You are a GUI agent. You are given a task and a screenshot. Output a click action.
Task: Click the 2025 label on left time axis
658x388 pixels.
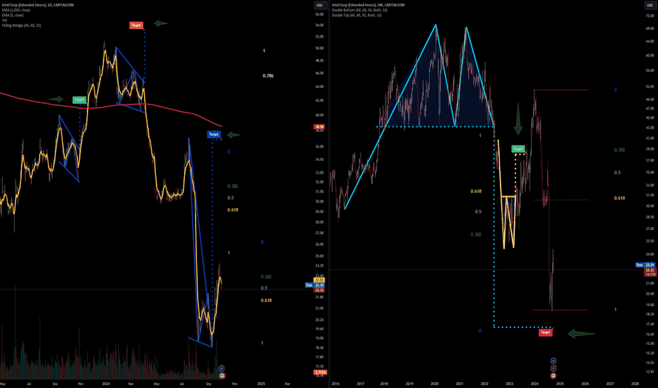point(261,383)
